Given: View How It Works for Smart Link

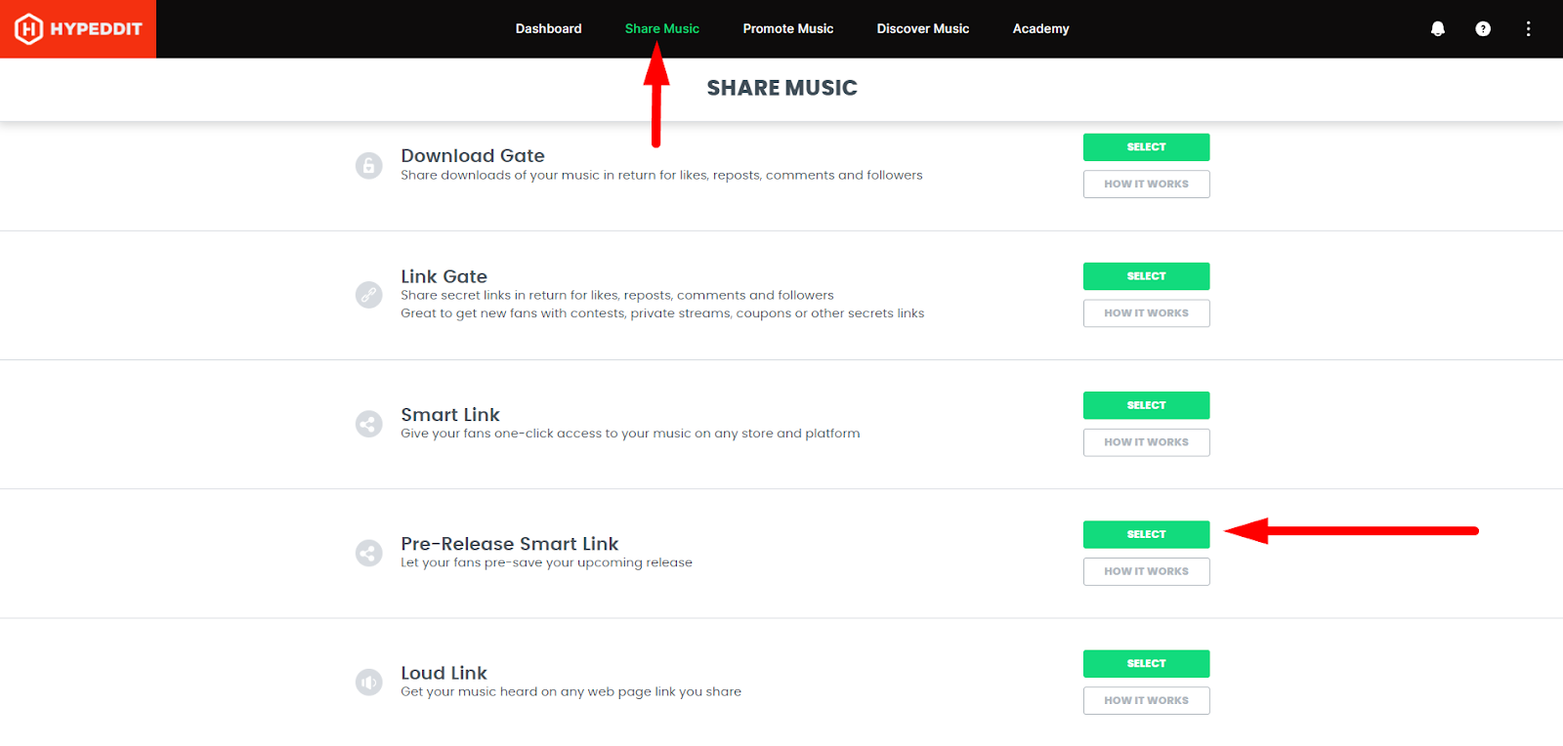Looking at the screenshot, I should click(1146, 442).
